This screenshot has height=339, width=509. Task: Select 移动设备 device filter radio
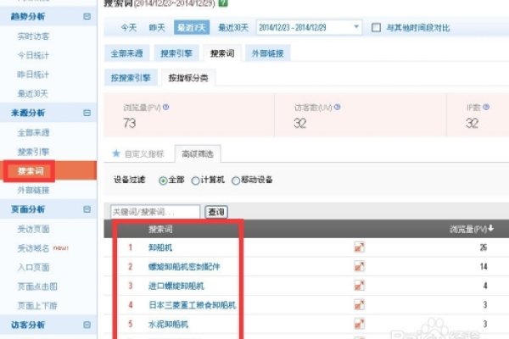click(236, 181)
